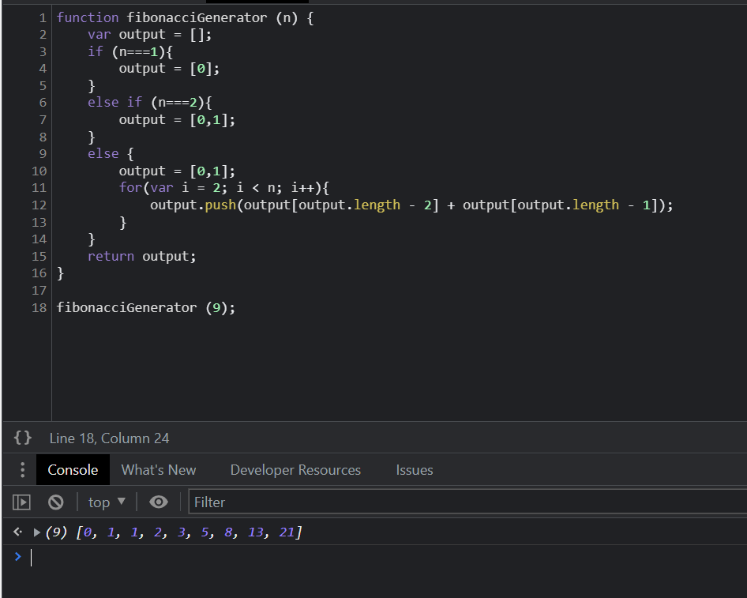
Task: Click line number 11 in the gutter
Action: [x=39, y=188]
